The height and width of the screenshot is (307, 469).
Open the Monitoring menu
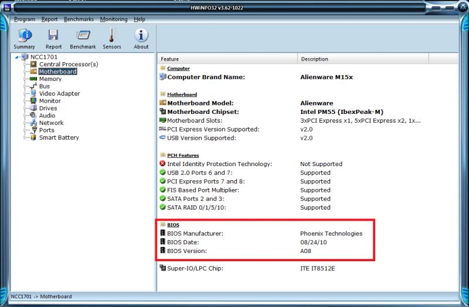pos(113,19)
